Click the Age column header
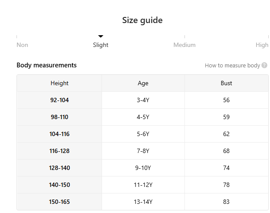The image size is (270, 213). click(x=143, y=83)
